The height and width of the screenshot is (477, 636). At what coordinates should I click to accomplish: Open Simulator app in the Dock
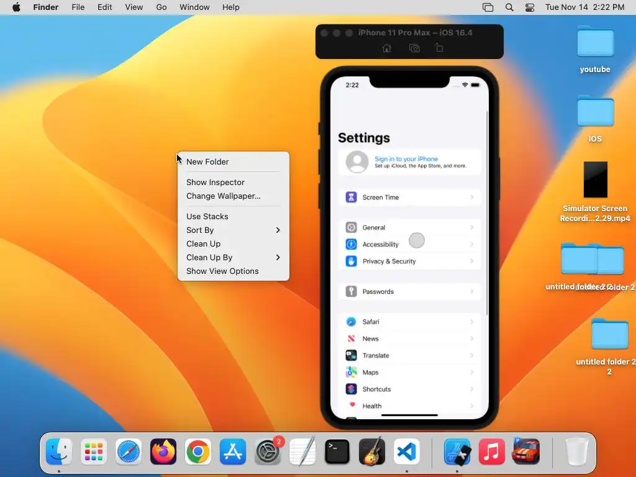click(457, 452)
